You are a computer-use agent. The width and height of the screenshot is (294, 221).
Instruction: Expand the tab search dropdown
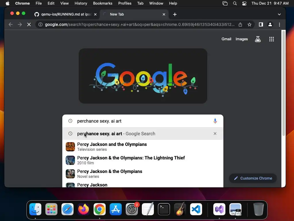click(x=279, y=14)
